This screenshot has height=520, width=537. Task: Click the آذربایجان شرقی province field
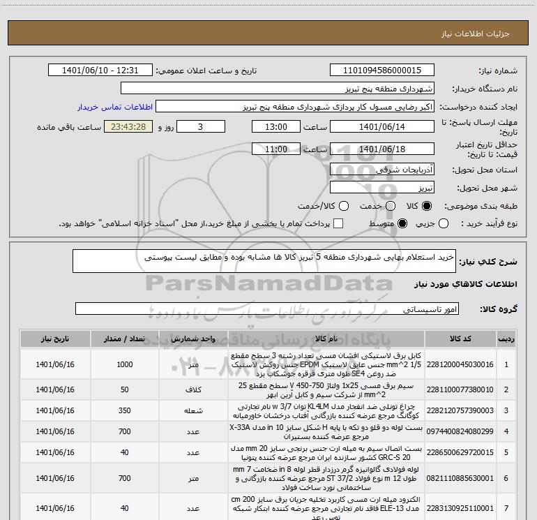[382, 170]
